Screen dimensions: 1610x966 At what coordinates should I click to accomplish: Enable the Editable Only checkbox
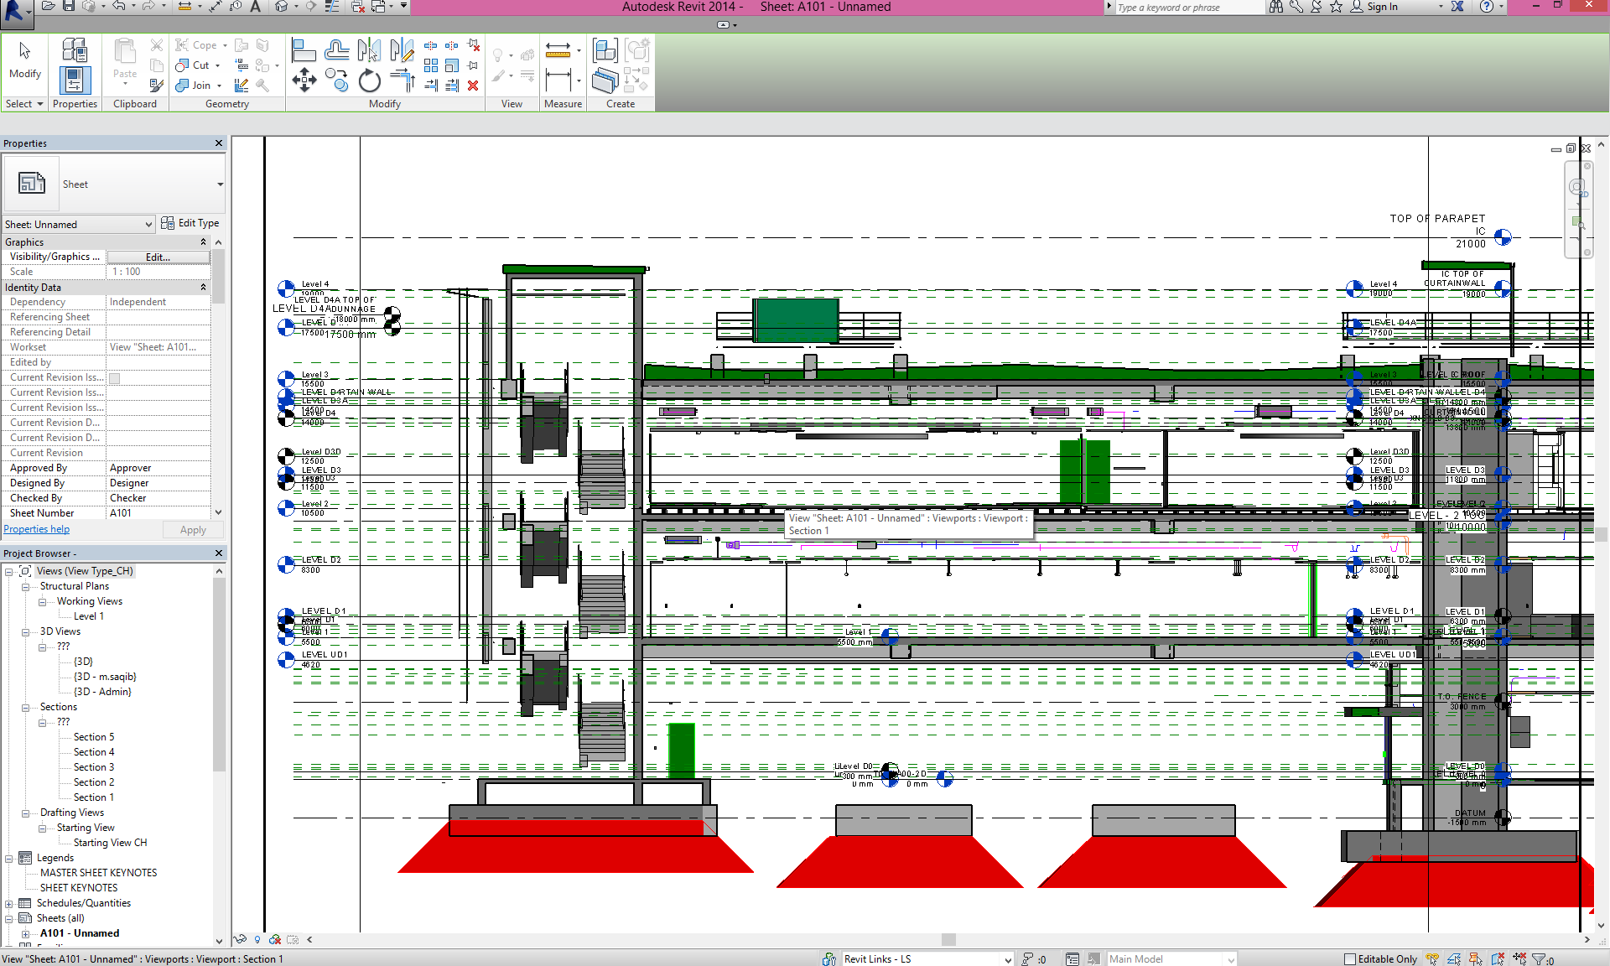click(x=1349, y=959)
